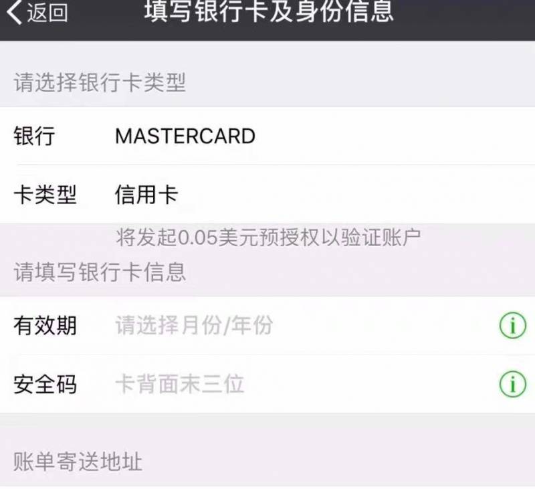The width and height of the screenshot is (535, 489).
Task: Tap the 请选择银行卡类型 section header
Action: pos(100,82)
